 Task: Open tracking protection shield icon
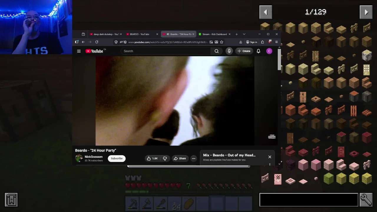coord(116,42)
